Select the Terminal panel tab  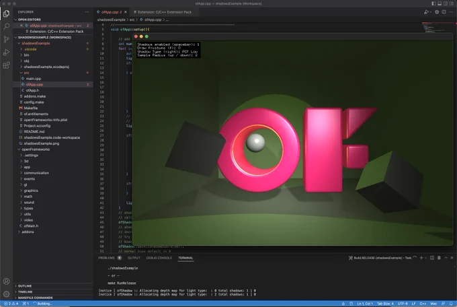pos(185,258)
